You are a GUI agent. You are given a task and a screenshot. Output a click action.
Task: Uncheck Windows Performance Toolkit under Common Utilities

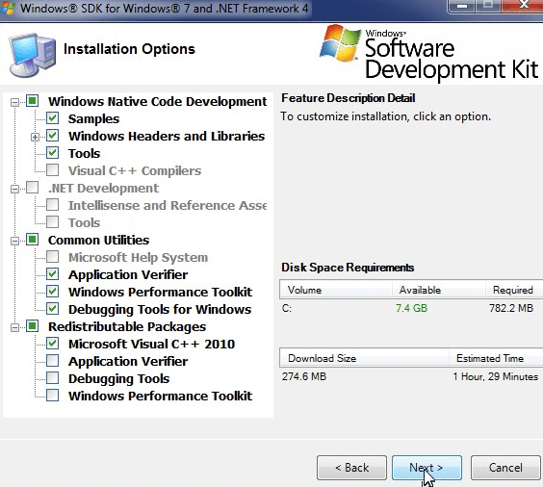point(53,292)
